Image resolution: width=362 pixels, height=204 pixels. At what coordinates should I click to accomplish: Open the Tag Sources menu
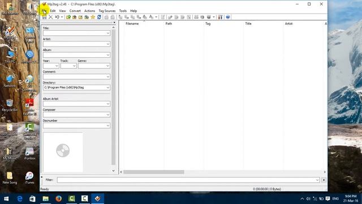coord(107,11)
